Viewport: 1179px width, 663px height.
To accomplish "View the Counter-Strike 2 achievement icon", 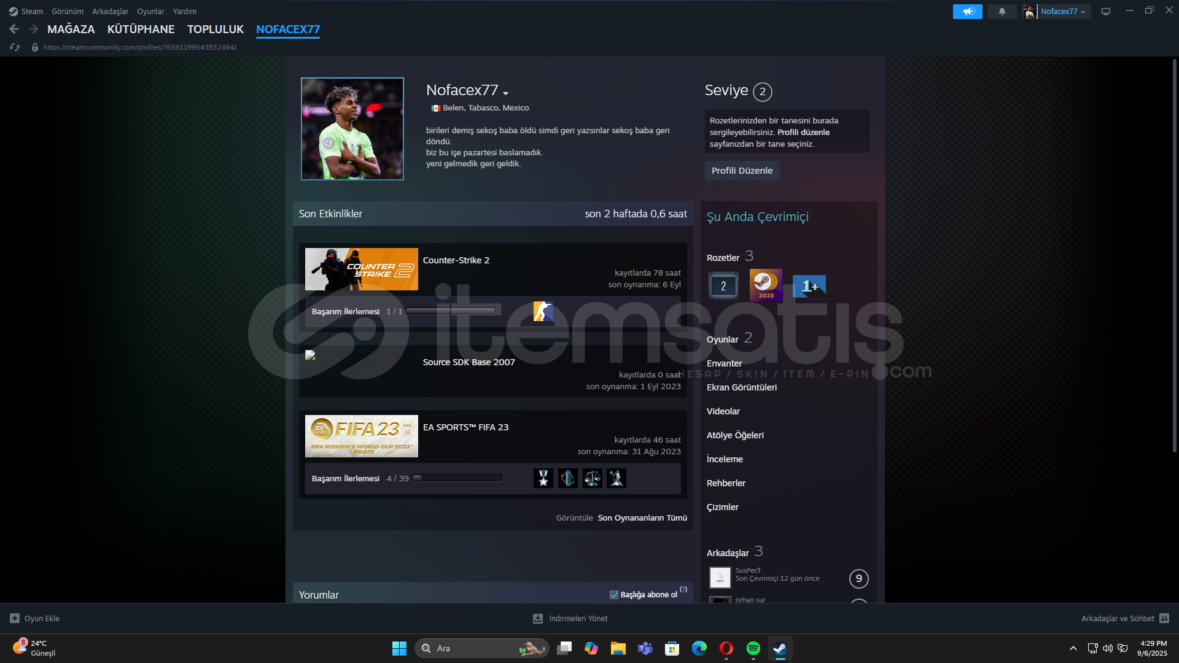I will [x=543, y=311].
